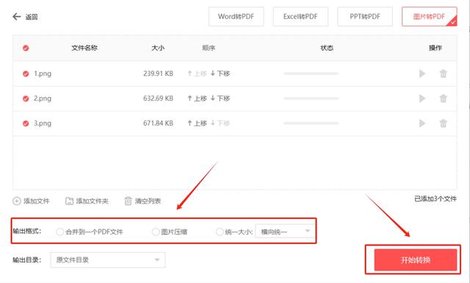The image size is (470, 283).
Task: Move 2.png down with 下移 arrow
Action: (x=212, y=98)
